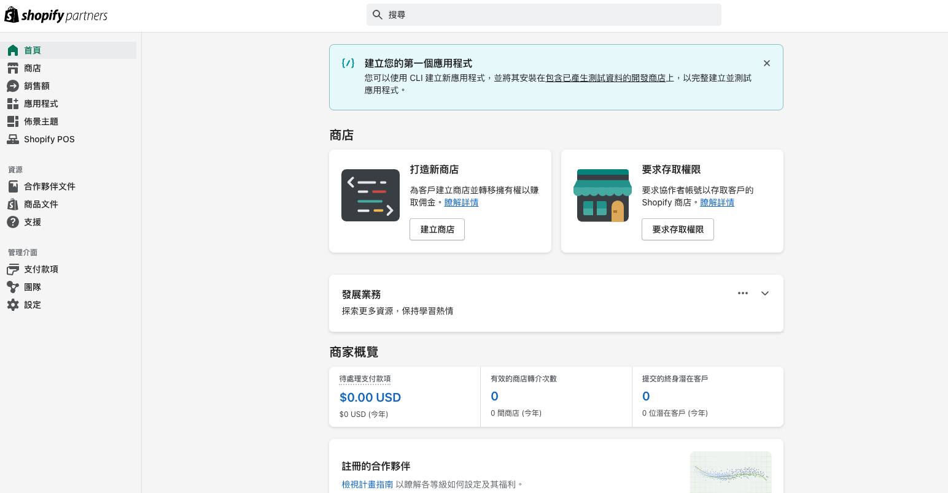
Task: Click the 建立商店 button
Action: (x=437, y=229)
